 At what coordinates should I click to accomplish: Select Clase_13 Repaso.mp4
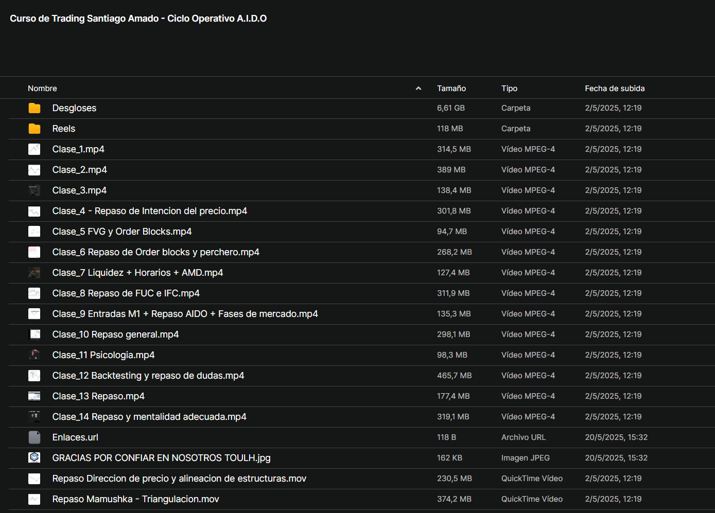pos(98,396)
